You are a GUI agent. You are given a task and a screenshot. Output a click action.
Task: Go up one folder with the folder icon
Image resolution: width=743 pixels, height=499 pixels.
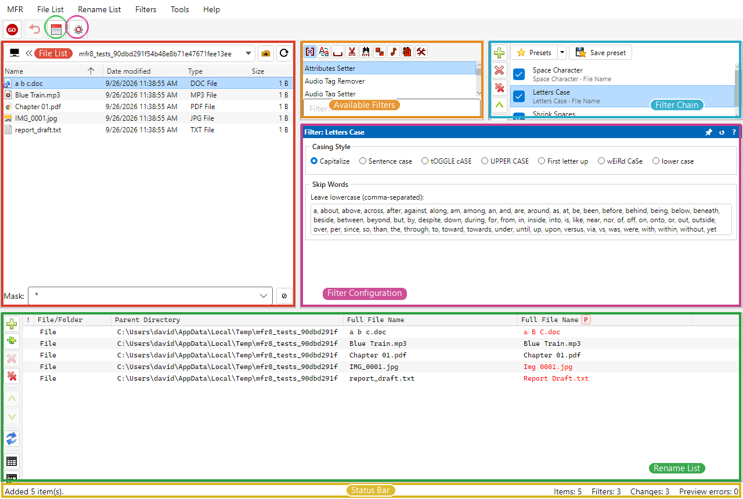pyautogui.click(x=266, y=53)
